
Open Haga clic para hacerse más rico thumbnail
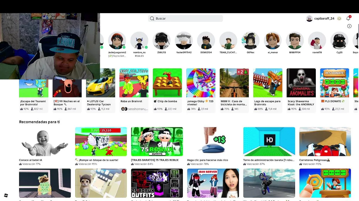tap(213, 142)
